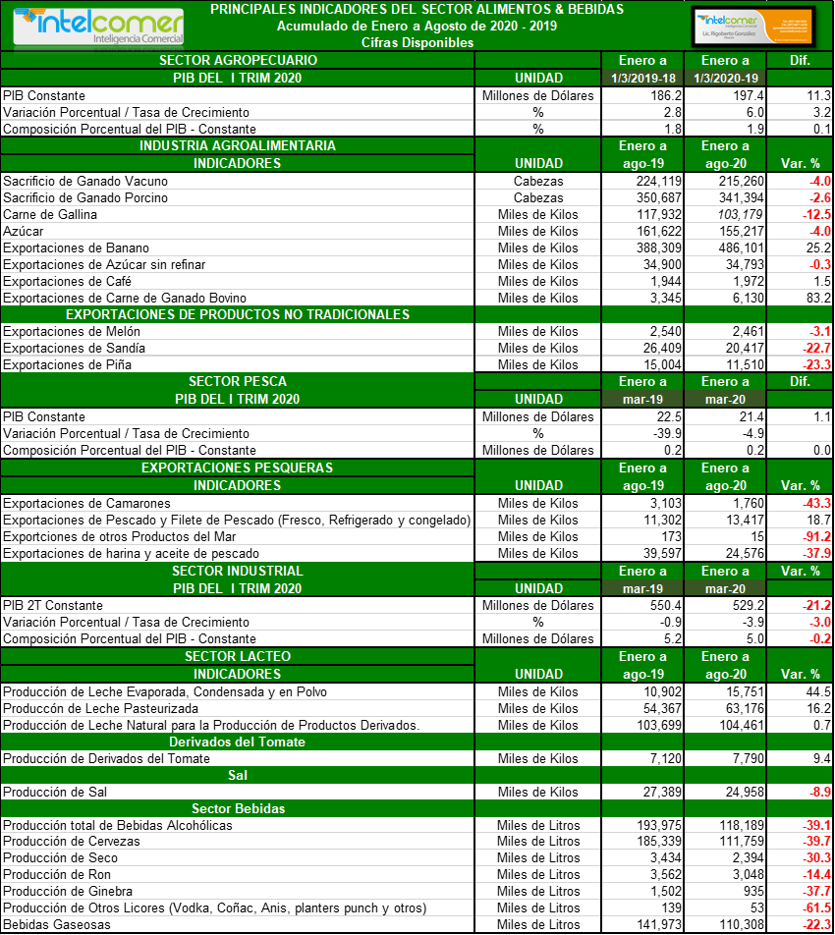Viewport: 835px width, 935px height.
Task: Click the 'Producción de Ginebra' label
Action: [68, 892]
